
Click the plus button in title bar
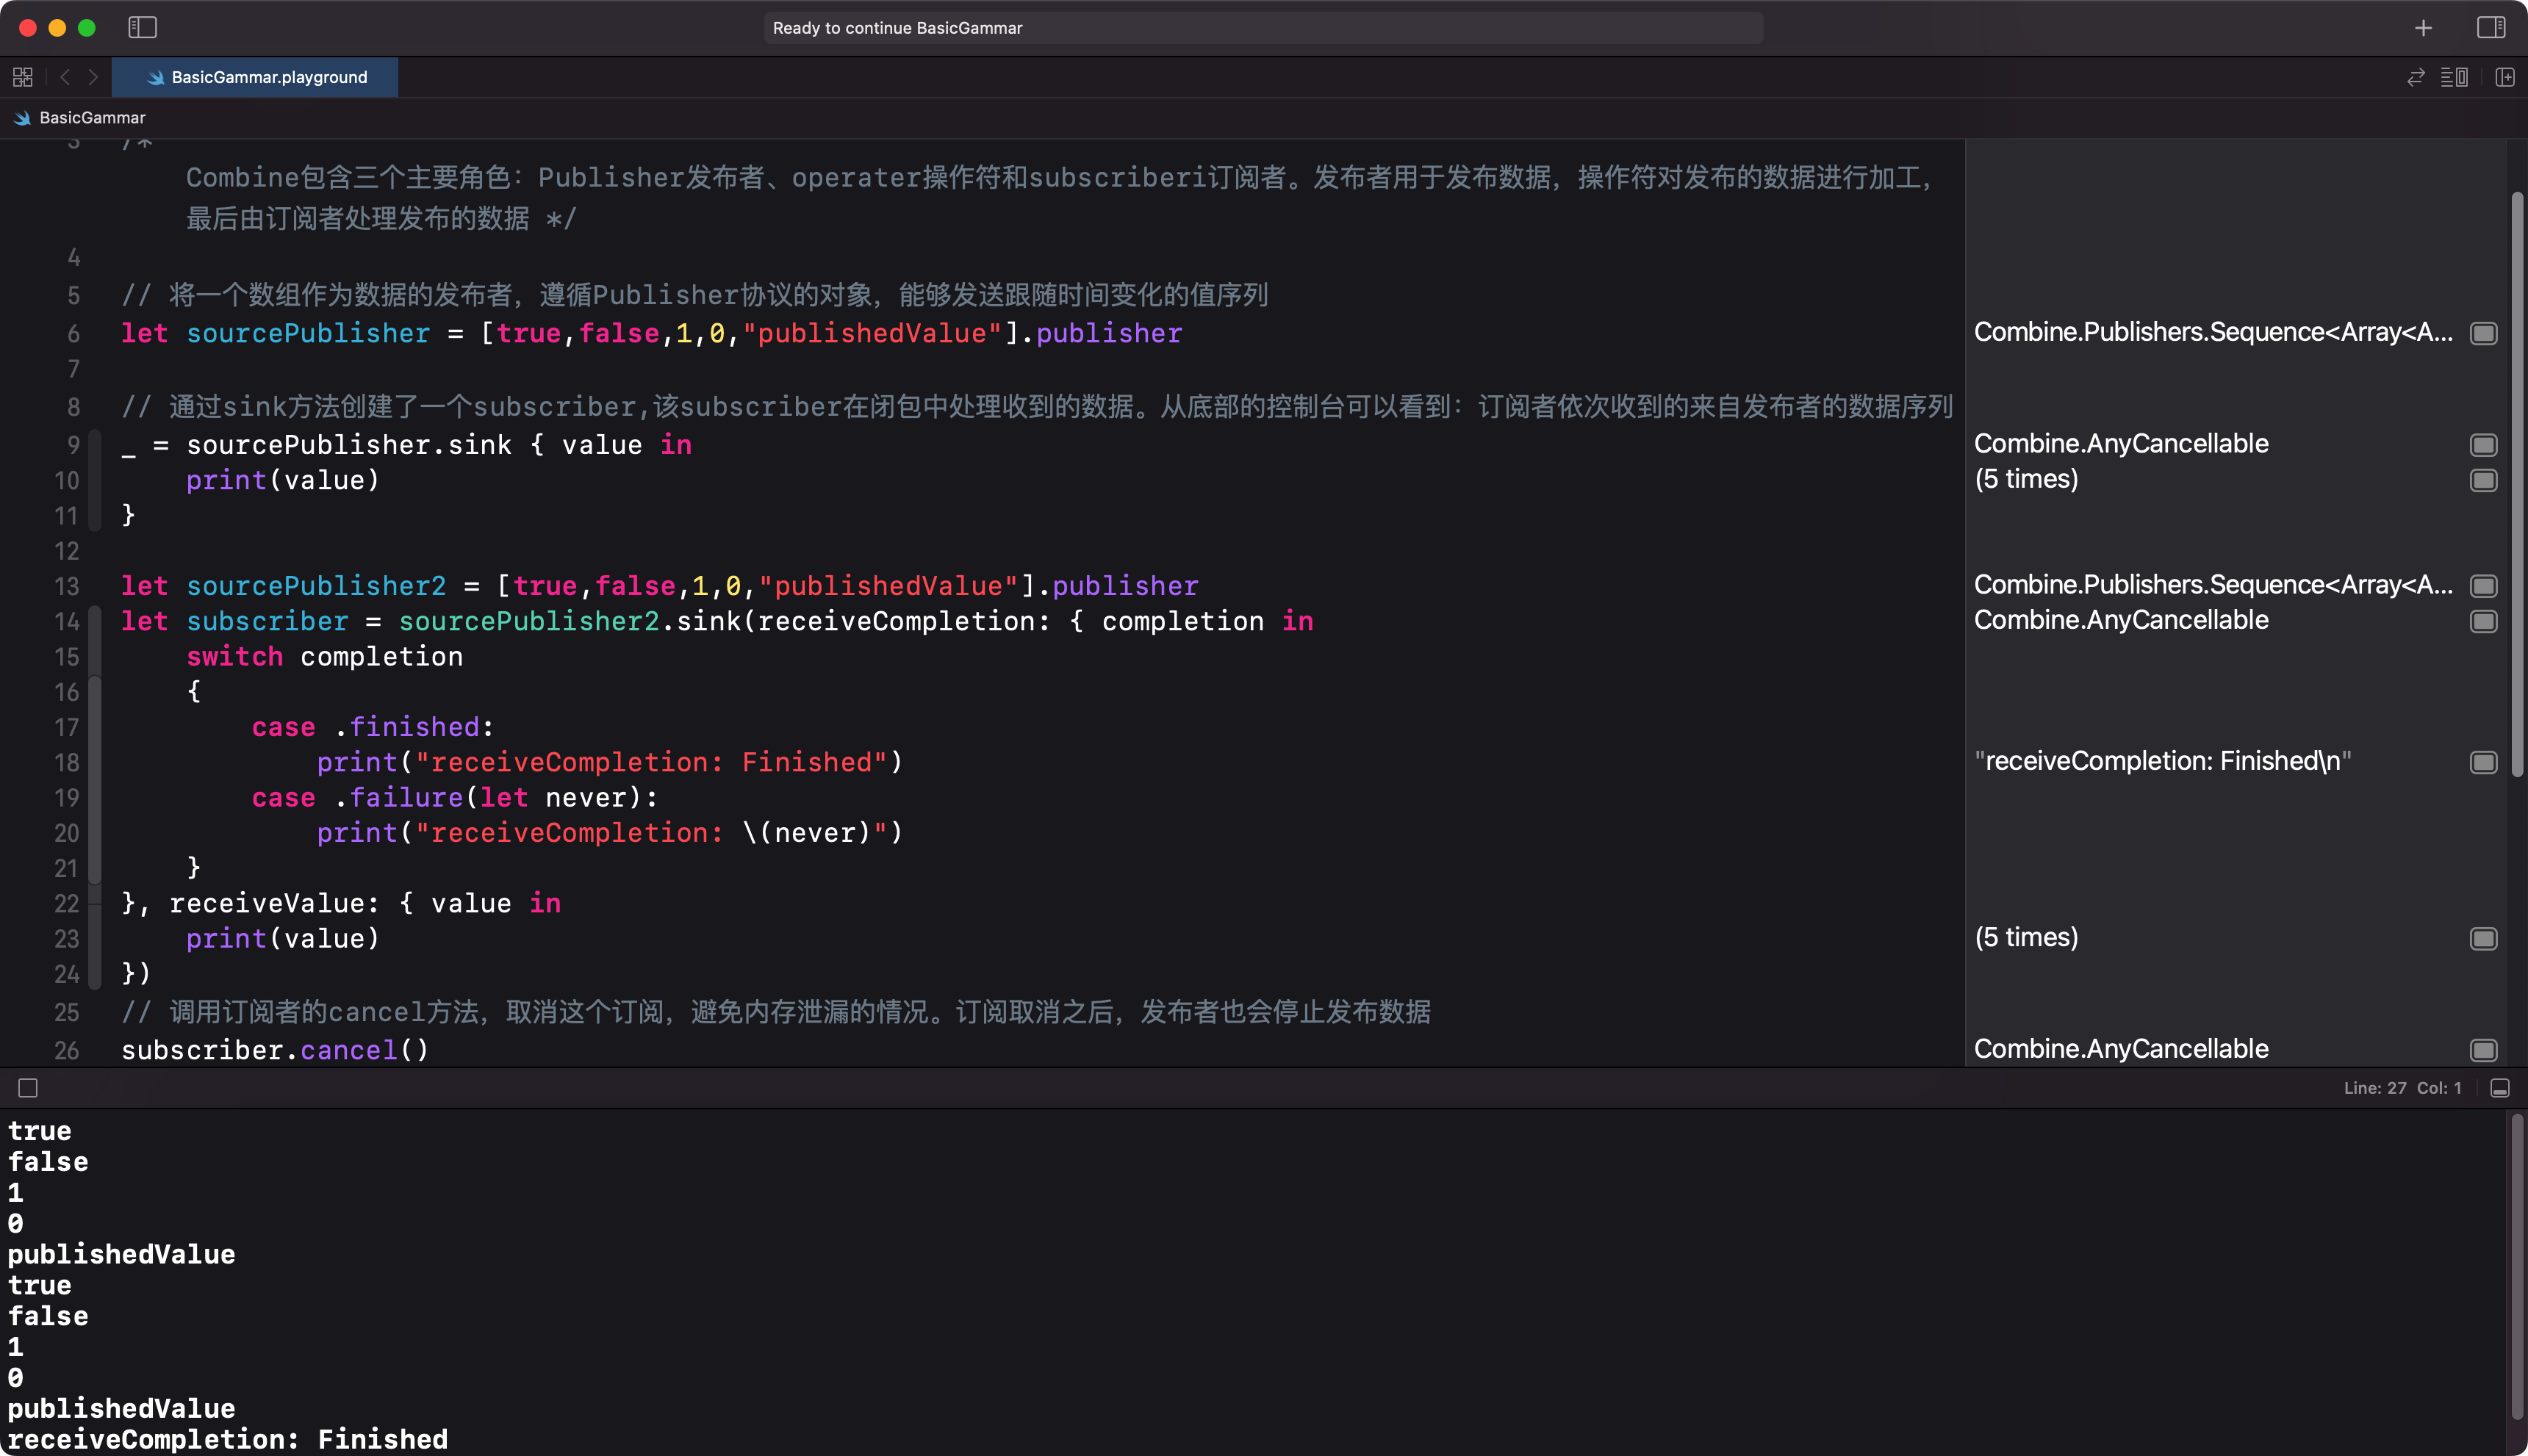click(x=2423, y=28)
